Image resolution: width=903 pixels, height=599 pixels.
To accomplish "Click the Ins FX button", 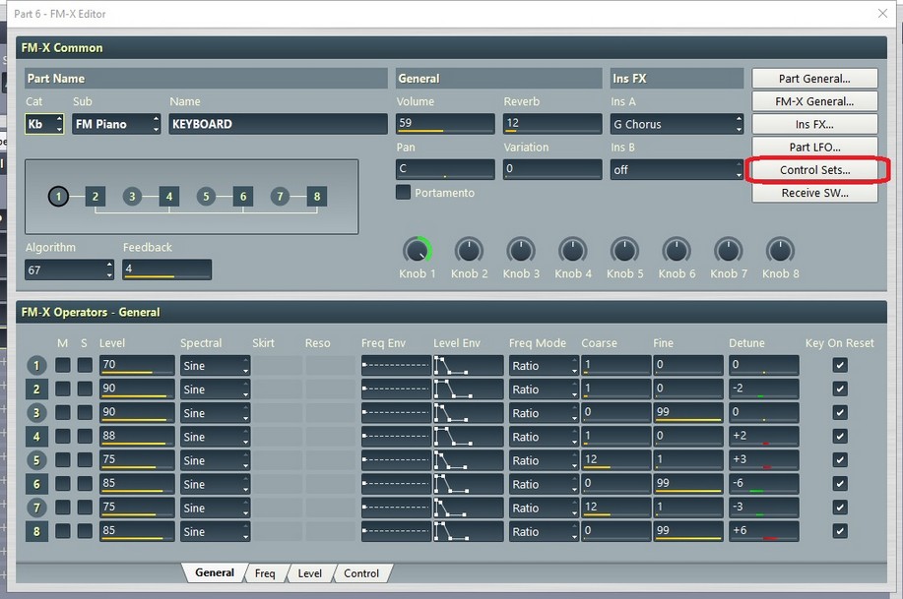I will (814, 124).
